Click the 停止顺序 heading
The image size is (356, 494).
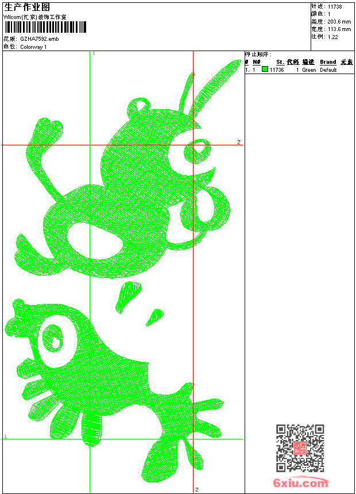pos(258,55)
